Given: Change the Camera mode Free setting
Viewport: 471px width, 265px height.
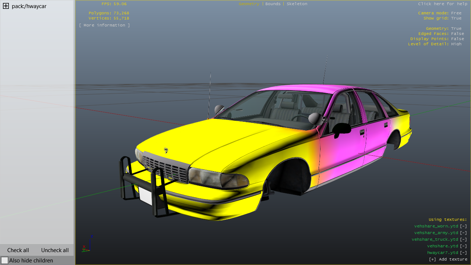Looking at the screenshot, I should coord(456,13).
